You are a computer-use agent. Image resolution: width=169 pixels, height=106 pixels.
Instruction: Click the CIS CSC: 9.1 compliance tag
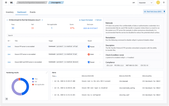[x=144, y=65]
